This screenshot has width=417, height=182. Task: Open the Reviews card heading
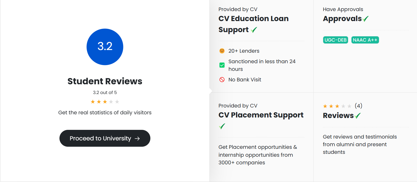pyautogui.click(x=338, y=116)
